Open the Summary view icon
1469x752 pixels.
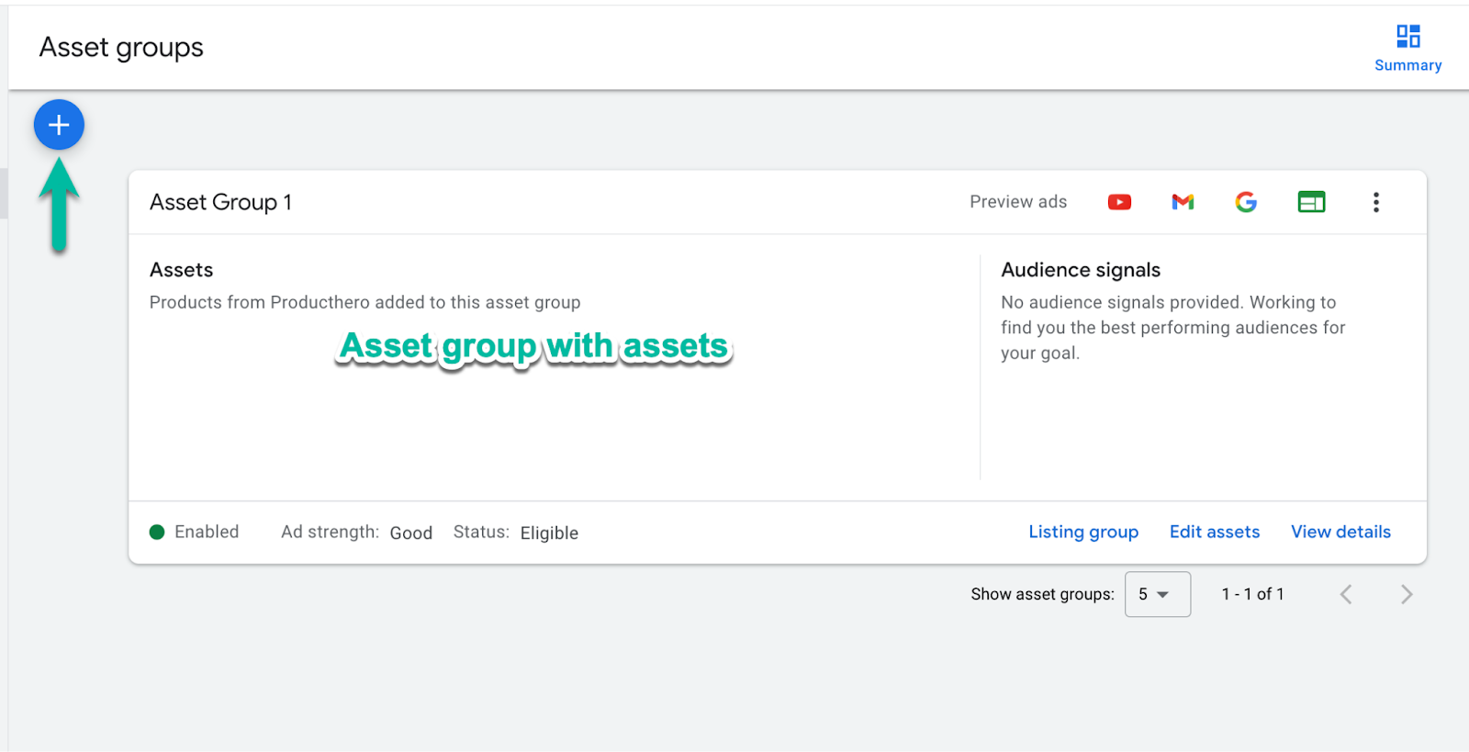tap(1407, 37)
